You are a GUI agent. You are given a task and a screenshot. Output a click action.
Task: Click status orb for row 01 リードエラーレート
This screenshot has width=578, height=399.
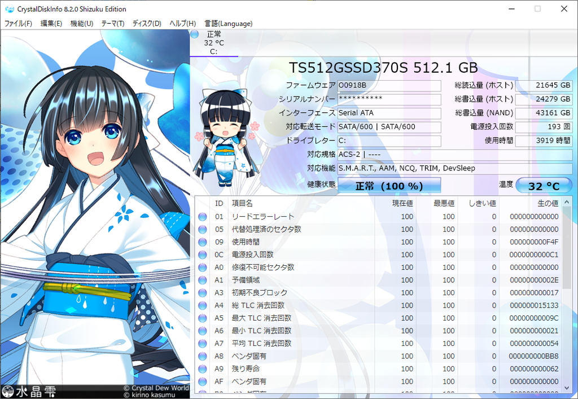203,217
